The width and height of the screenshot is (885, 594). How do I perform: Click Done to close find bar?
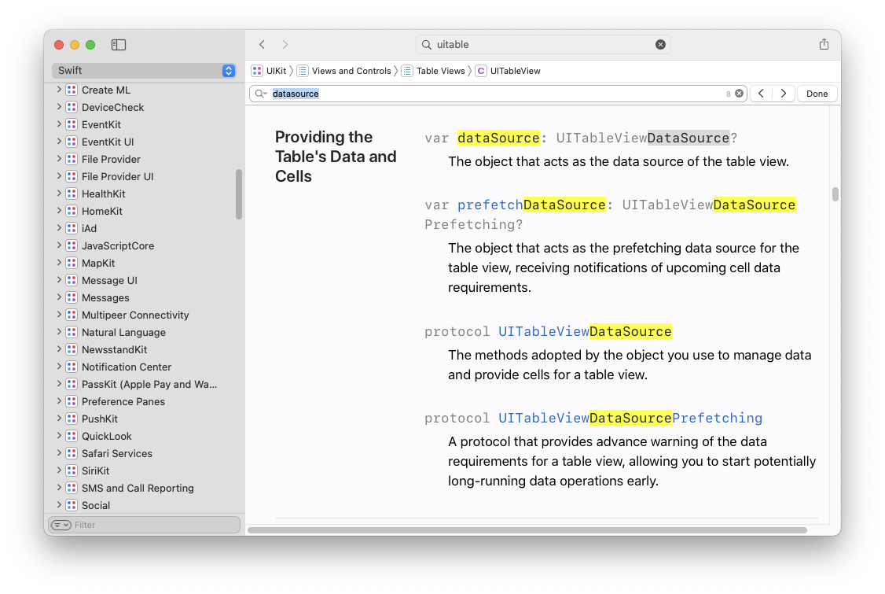click(817, 94)
